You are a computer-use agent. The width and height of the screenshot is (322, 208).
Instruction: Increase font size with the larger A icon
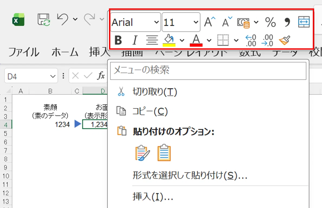pos(210,22)
